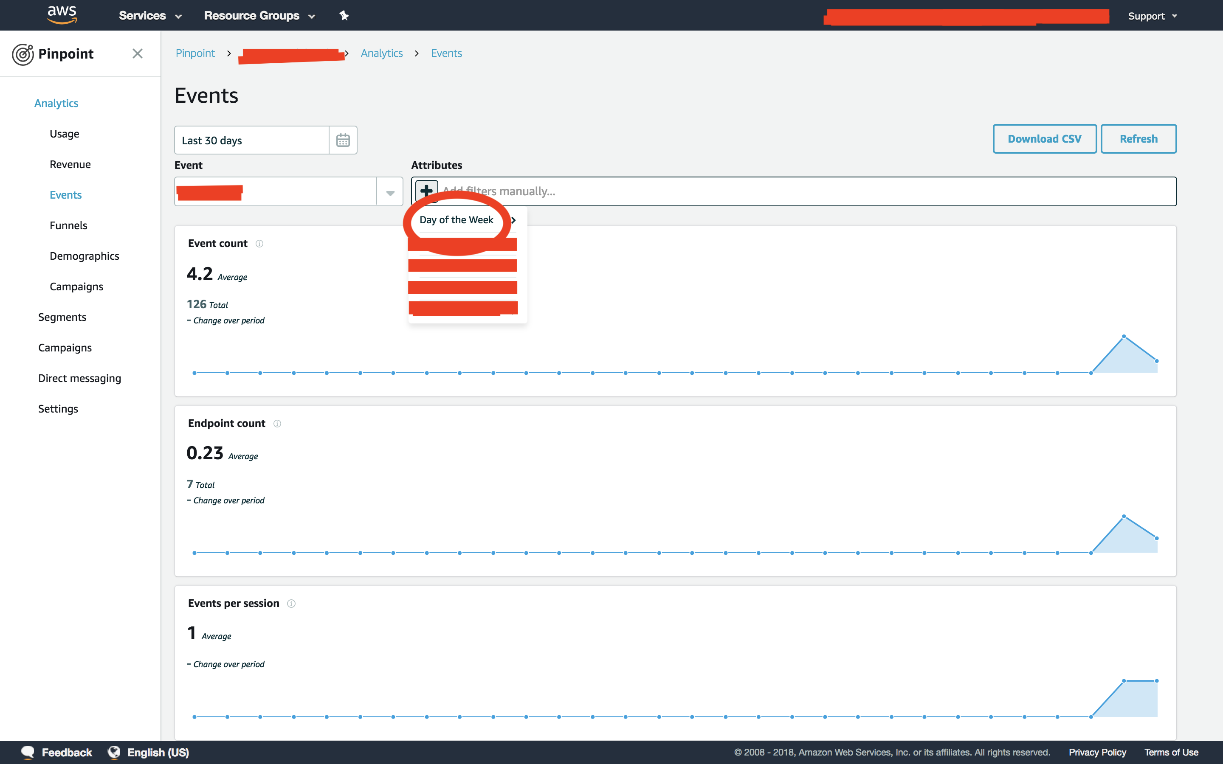Click the Endpoint count info icon
Viewport: 1223px width, 764px height.
pos(277,424)
